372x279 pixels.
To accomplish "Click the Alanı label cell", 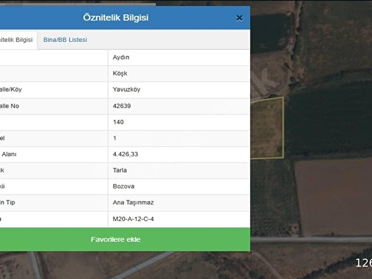I will pyautogui.click(x=54, y=154).
